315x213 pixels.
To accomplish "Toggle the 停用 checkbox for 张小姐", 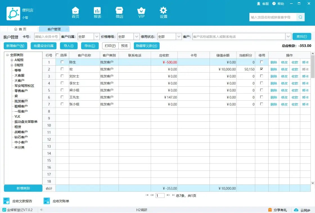I will [261, 104].
